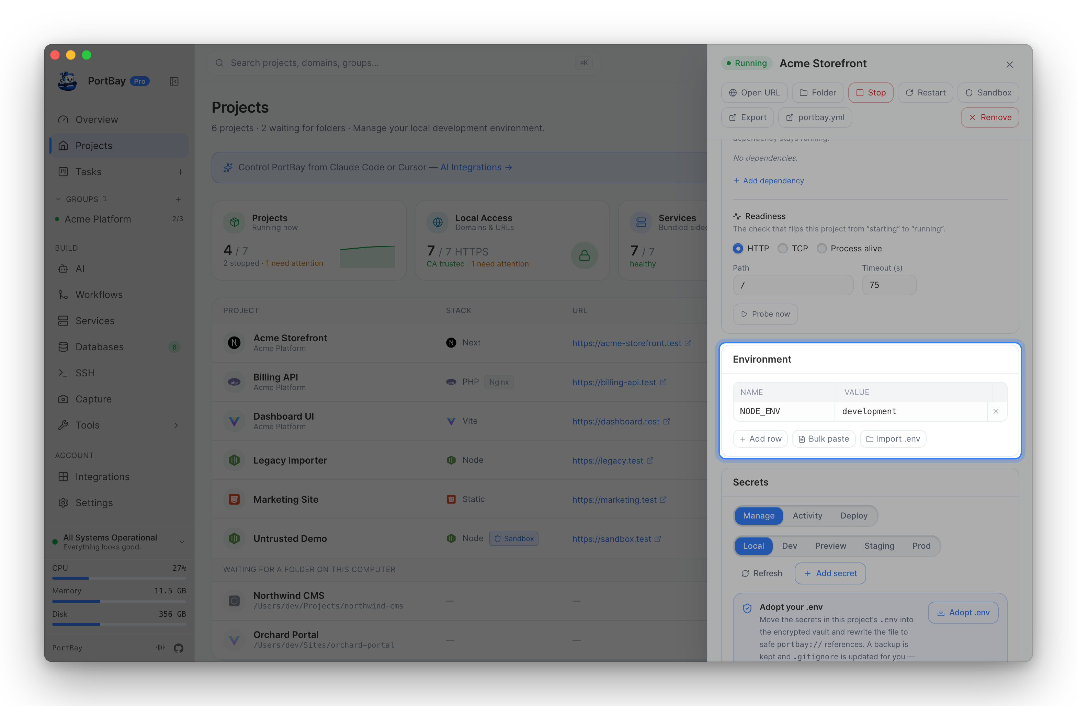
Task: Select the TCP readiness radio option
Action: [x=782, y=249]
